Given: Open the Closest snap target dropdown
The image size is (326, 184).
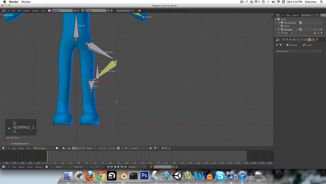Looking at the screenshot, I should (139, 148).
